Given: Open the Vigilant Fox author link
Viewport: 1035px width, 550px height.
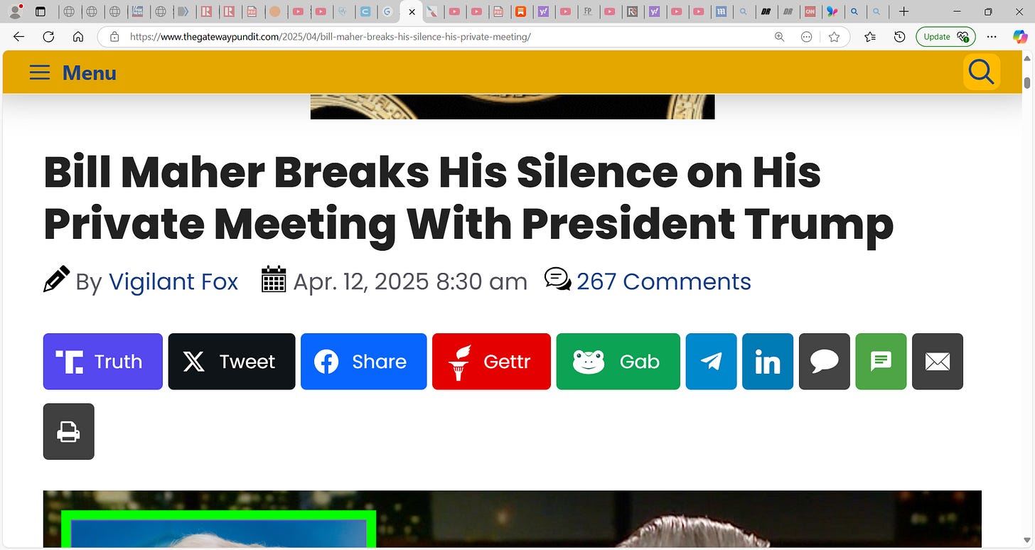Looking at the screenshot, I should pos(173,282).
